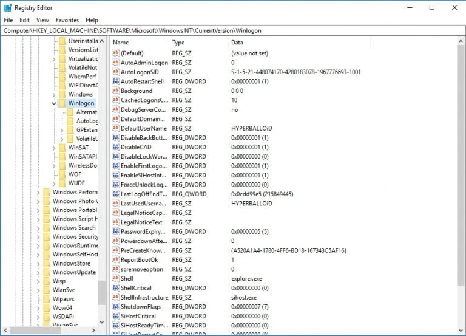The width and height of the screenshot is (466, 336).
Task: Click the DefaultUserName value icon
Action: pos(116,129)
